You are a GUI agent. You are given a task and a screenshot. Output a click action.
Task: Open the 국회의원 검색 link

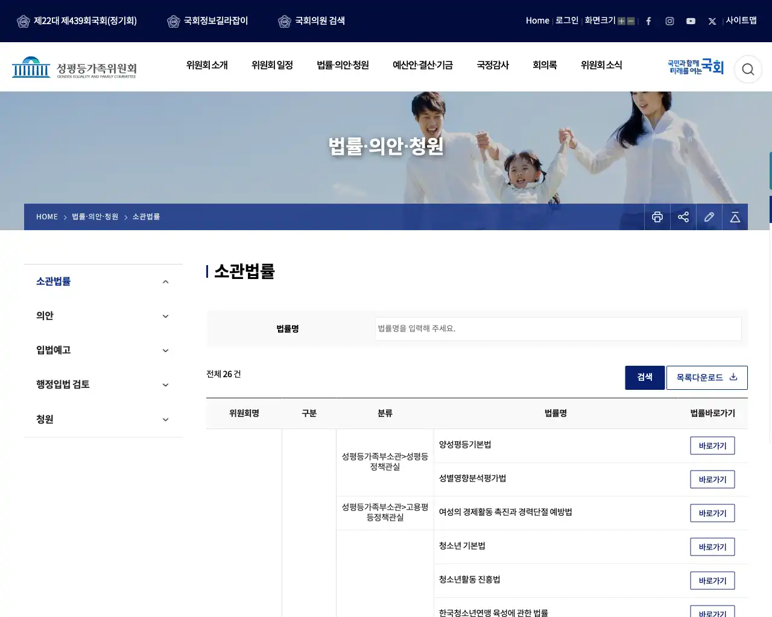312,21
